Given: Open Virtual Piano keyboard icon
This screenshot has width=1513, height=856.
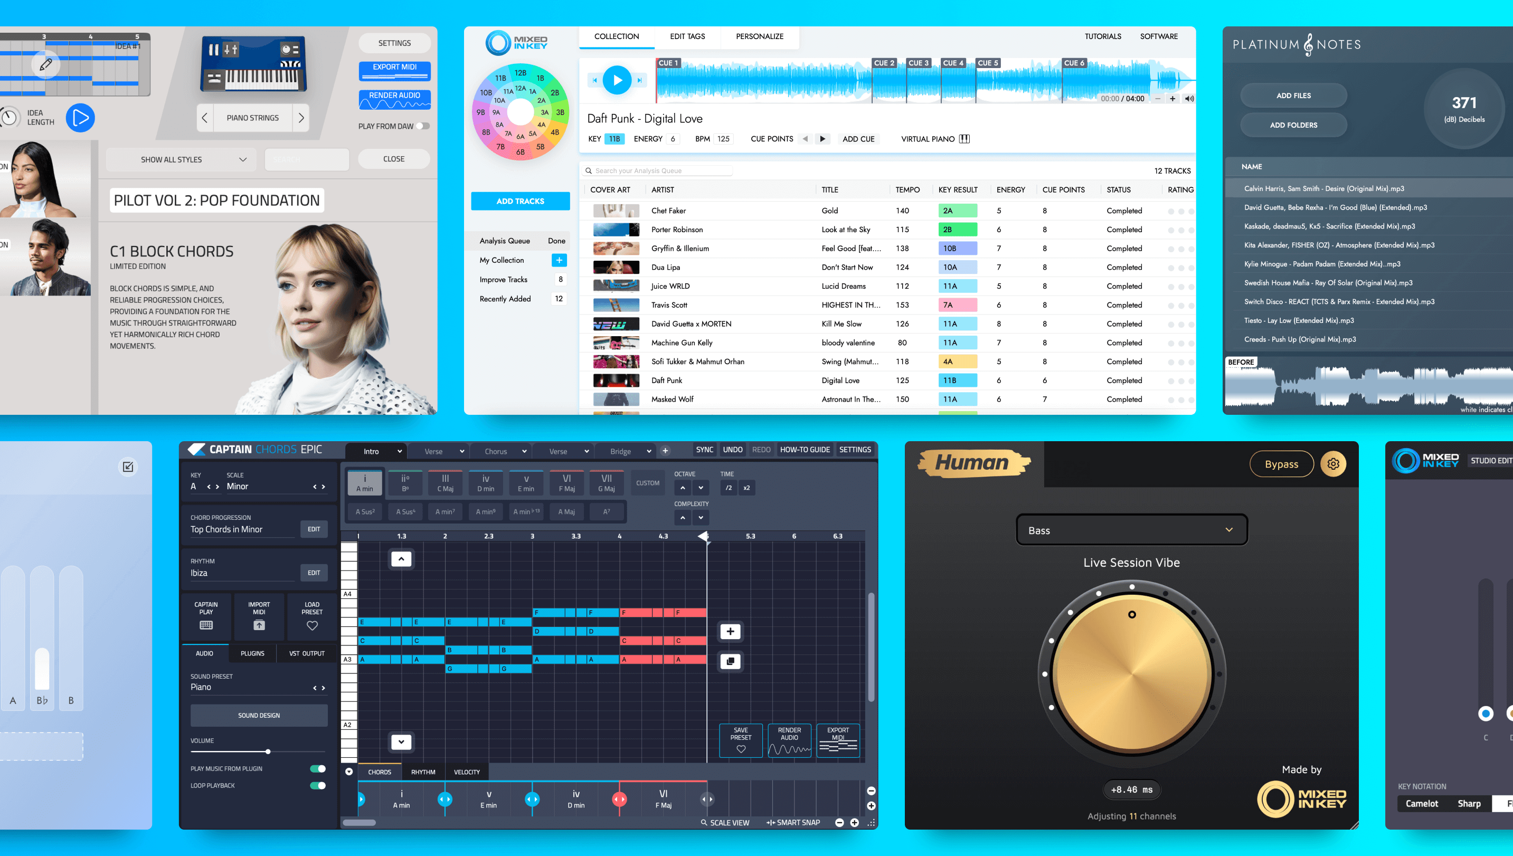Looking at the screenshot, I should click(964, 139).
